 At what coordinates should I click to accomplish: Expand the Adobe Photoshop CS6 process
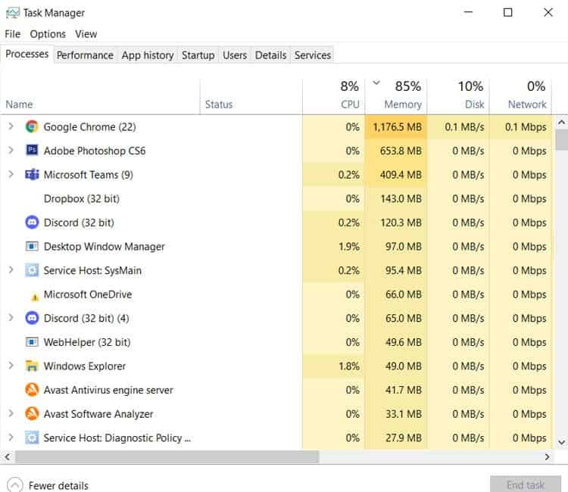coord(11,150)
